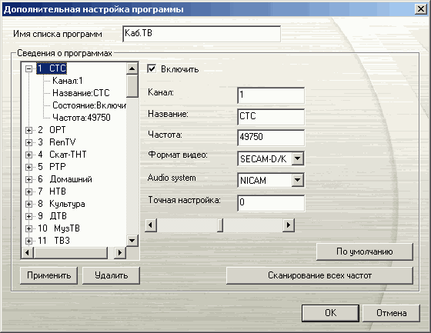This screenshot has height=333, width=431.
Task: Expand the 4 Скат-ТНТ tree node
Action: [29, 155]
